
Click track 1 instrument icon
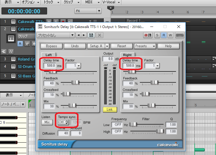point(13,22)
